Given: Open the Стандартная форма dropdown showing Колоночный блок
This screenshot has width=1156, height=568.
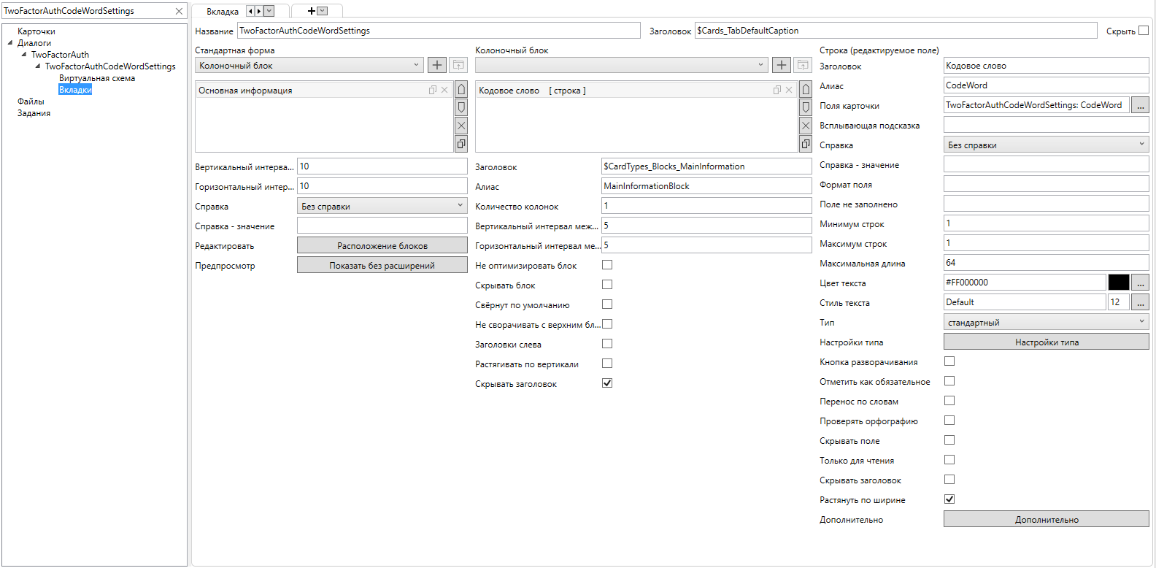Looking at the screenshot, I should 309,66.
